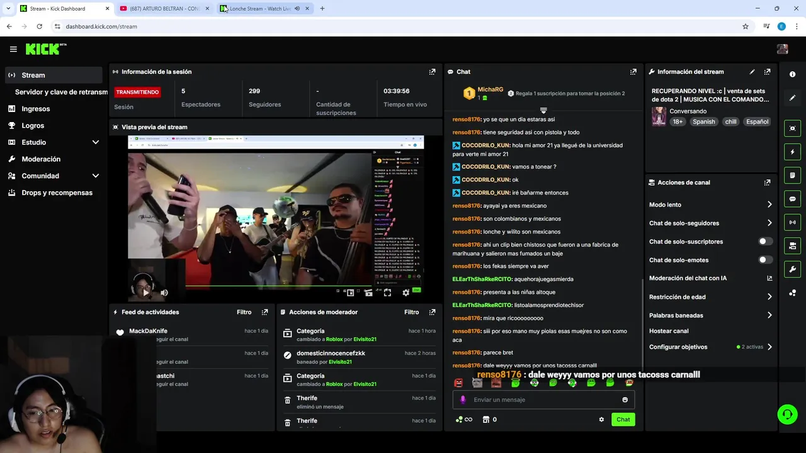Click the three-dots points icon in right sidebar
806x453 pixels.
(792, 293)
